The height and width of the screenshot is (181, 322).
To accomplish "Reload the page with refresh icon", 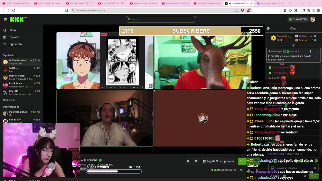I will tap(14, 10).
